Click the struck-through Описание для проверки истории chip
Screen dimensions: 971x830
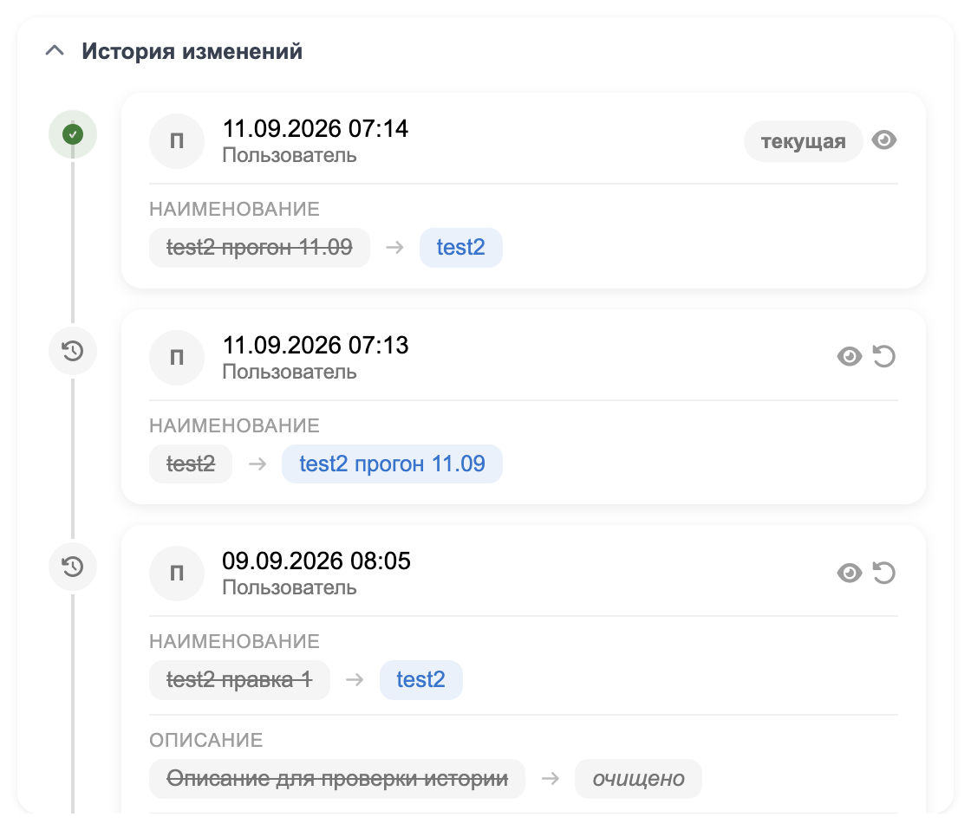click(x=337, y=779)
